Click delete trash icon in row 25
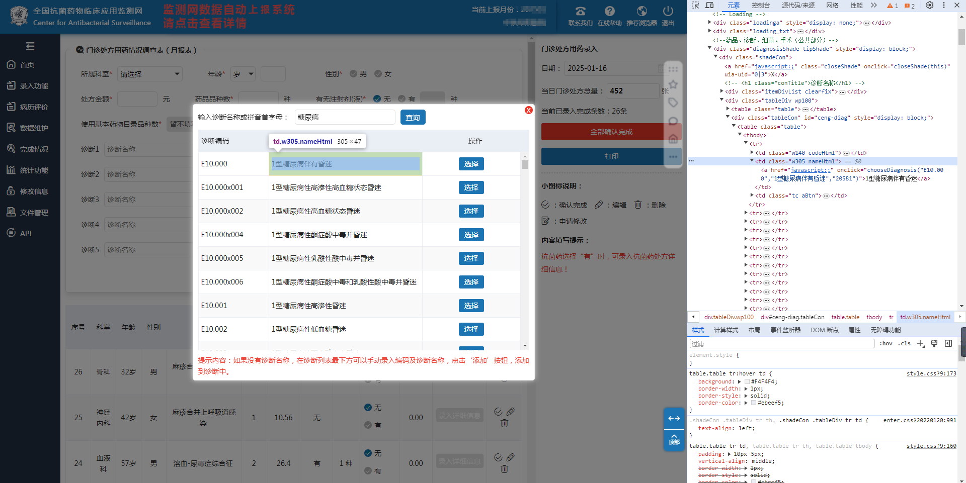 pyautogui.click(x=504, y=423)
